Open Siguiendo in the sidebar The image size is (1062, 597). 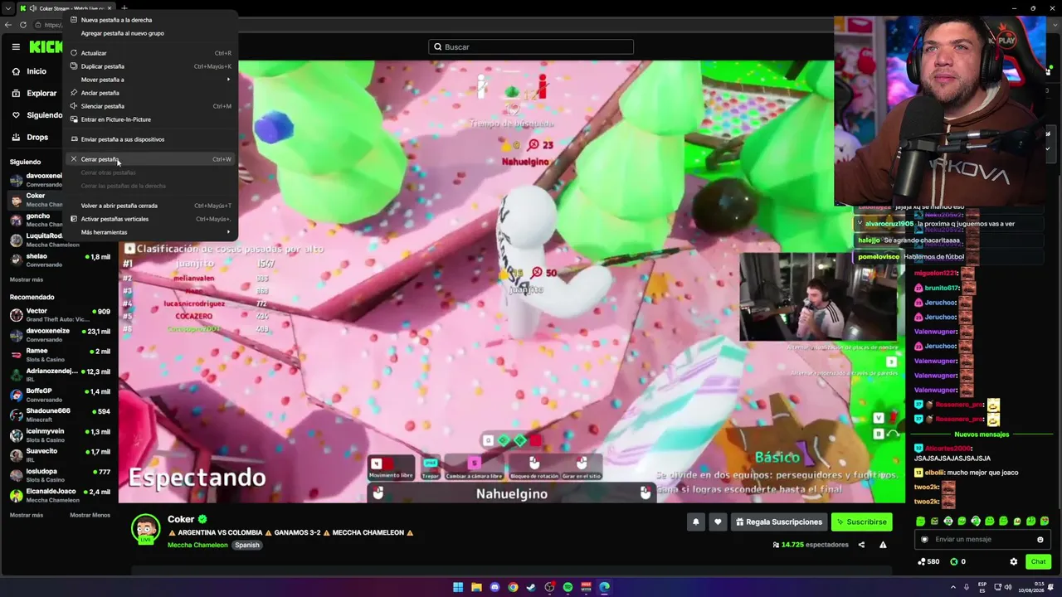(37, 115)
